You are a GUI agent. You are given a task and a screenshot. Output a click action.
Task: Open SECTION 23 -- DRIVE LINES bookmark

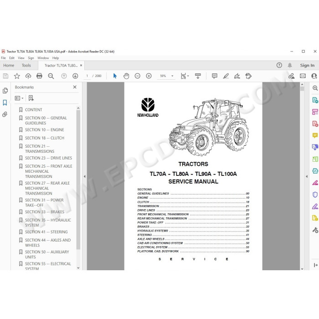tap(48, 158)
